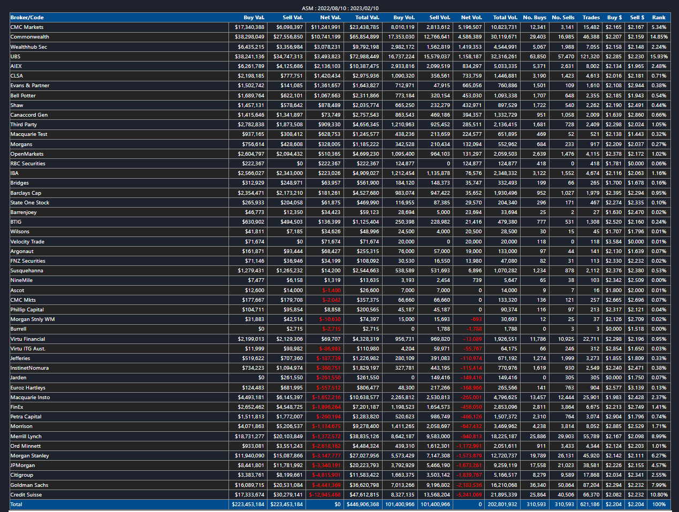Select the Sell Vol. column header

pos(440,18)
